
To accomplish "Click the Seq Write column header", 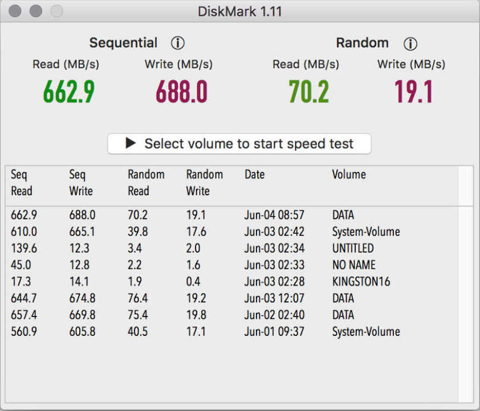I will 80,183.
